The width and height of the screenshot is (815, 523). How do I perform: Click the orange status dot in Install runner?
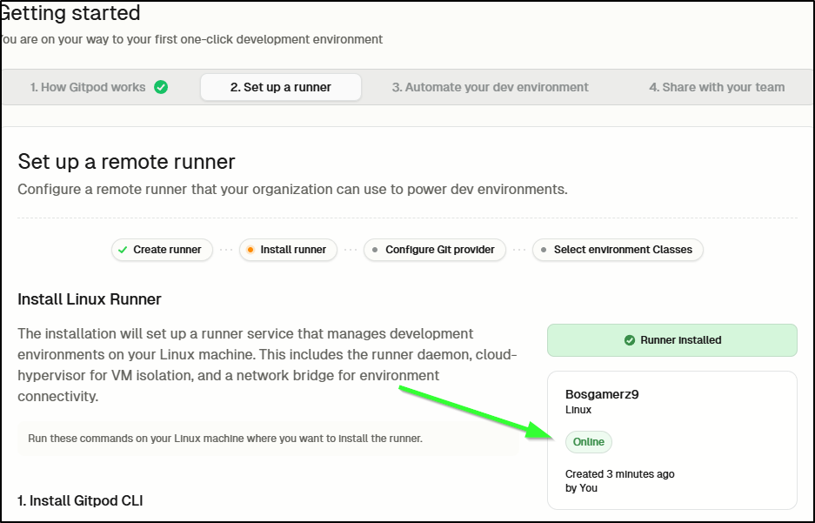pyautogui.click(x=251, y=250)
